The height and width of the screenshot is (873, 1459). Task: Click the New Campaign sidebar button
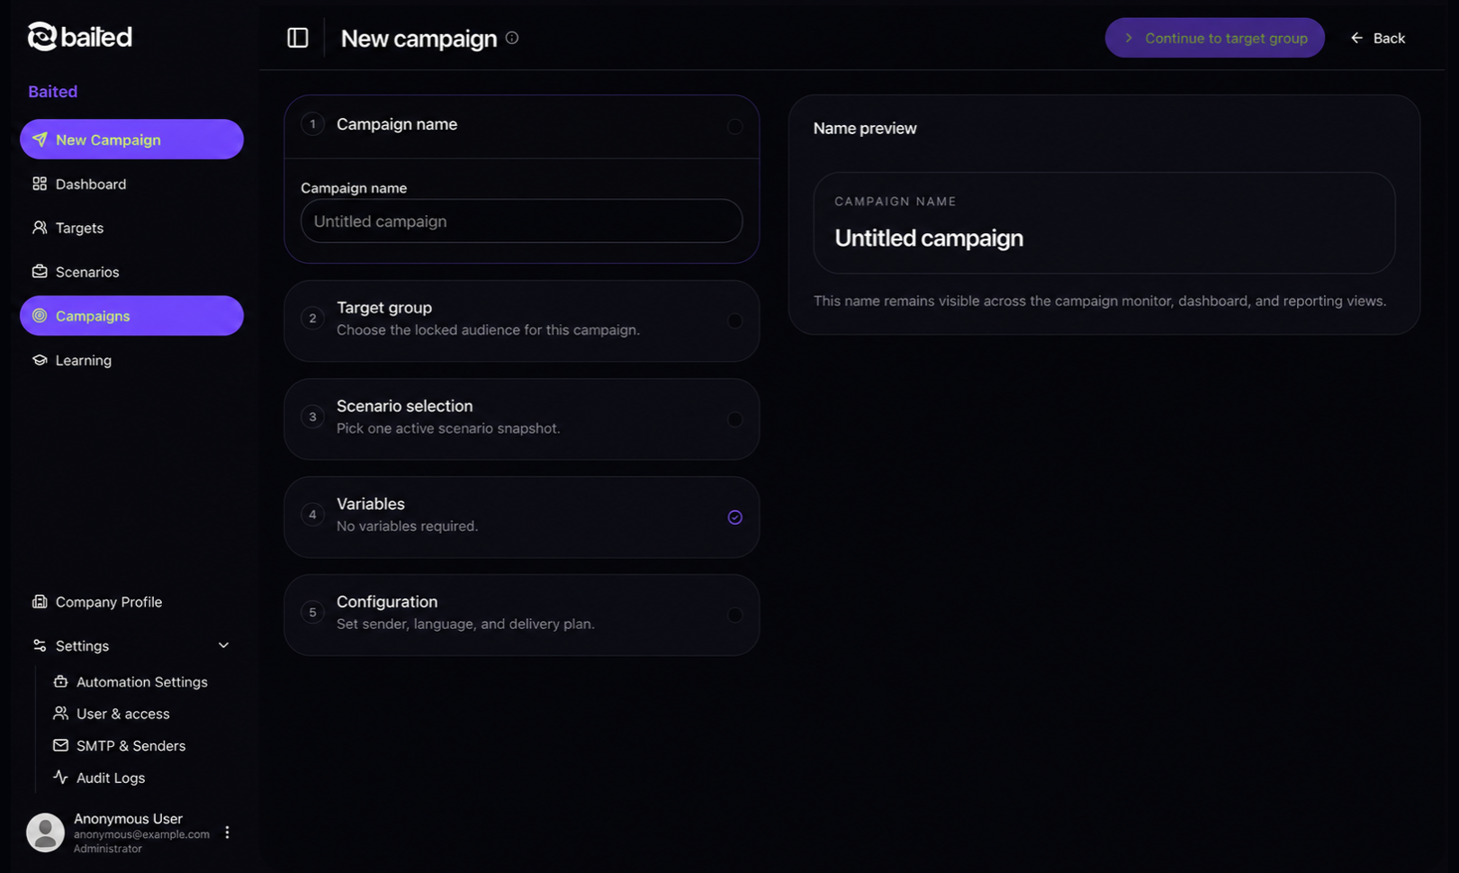point(131,139)
